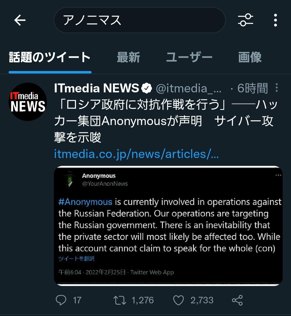Click the ITmedia NEWS verified badge

(x=147, y=88)
